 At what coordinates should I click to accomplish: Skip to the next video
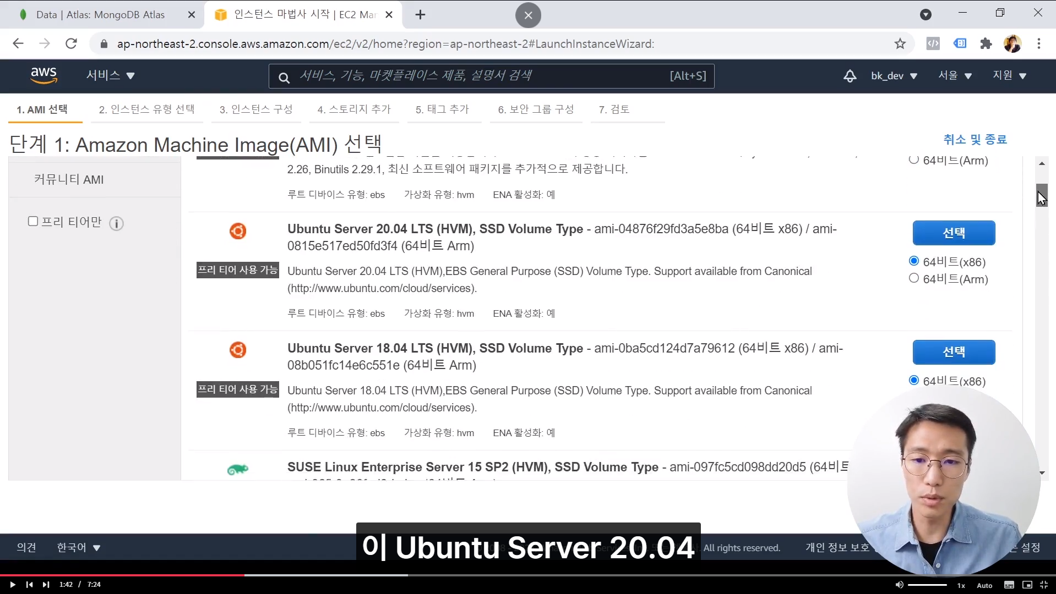coord(46,585)
